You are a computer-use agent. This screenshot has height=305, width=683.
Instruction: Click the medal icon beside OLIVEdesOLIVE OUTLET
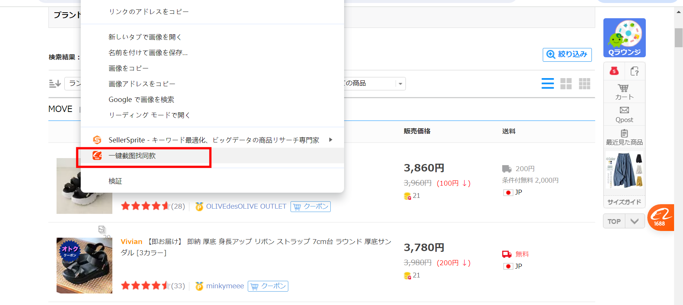pos(199,206)
